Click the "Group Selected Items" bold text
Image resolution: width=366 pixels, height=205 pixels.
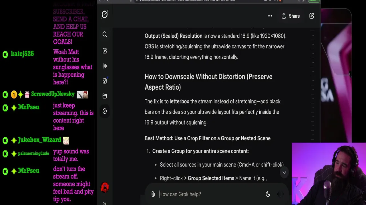click(211, 178)
